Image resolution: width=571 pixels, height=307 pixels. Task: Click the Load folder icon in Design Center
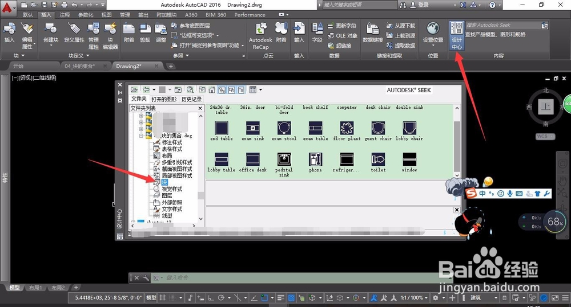pos(134,90)
